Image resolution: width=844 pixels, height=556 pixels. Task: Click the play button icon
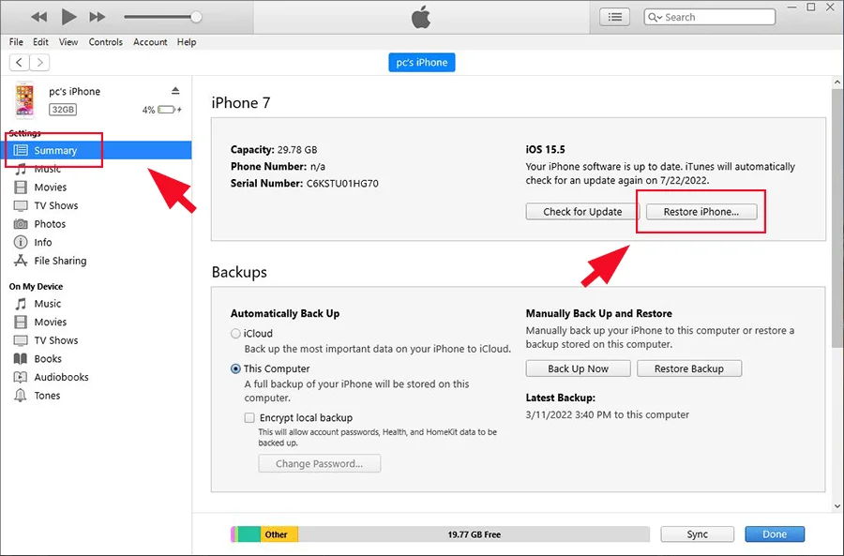tap(68, 17)
